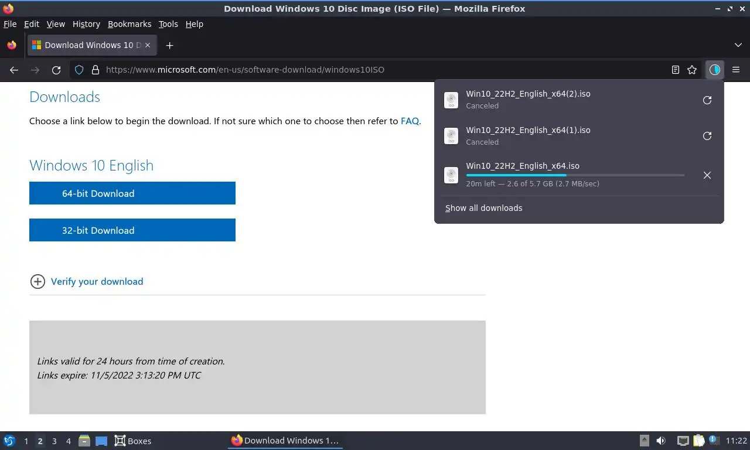
Task: Click the Win10_22H2_English_x64(1).iso filename
Action: click(x=528, y=130)
